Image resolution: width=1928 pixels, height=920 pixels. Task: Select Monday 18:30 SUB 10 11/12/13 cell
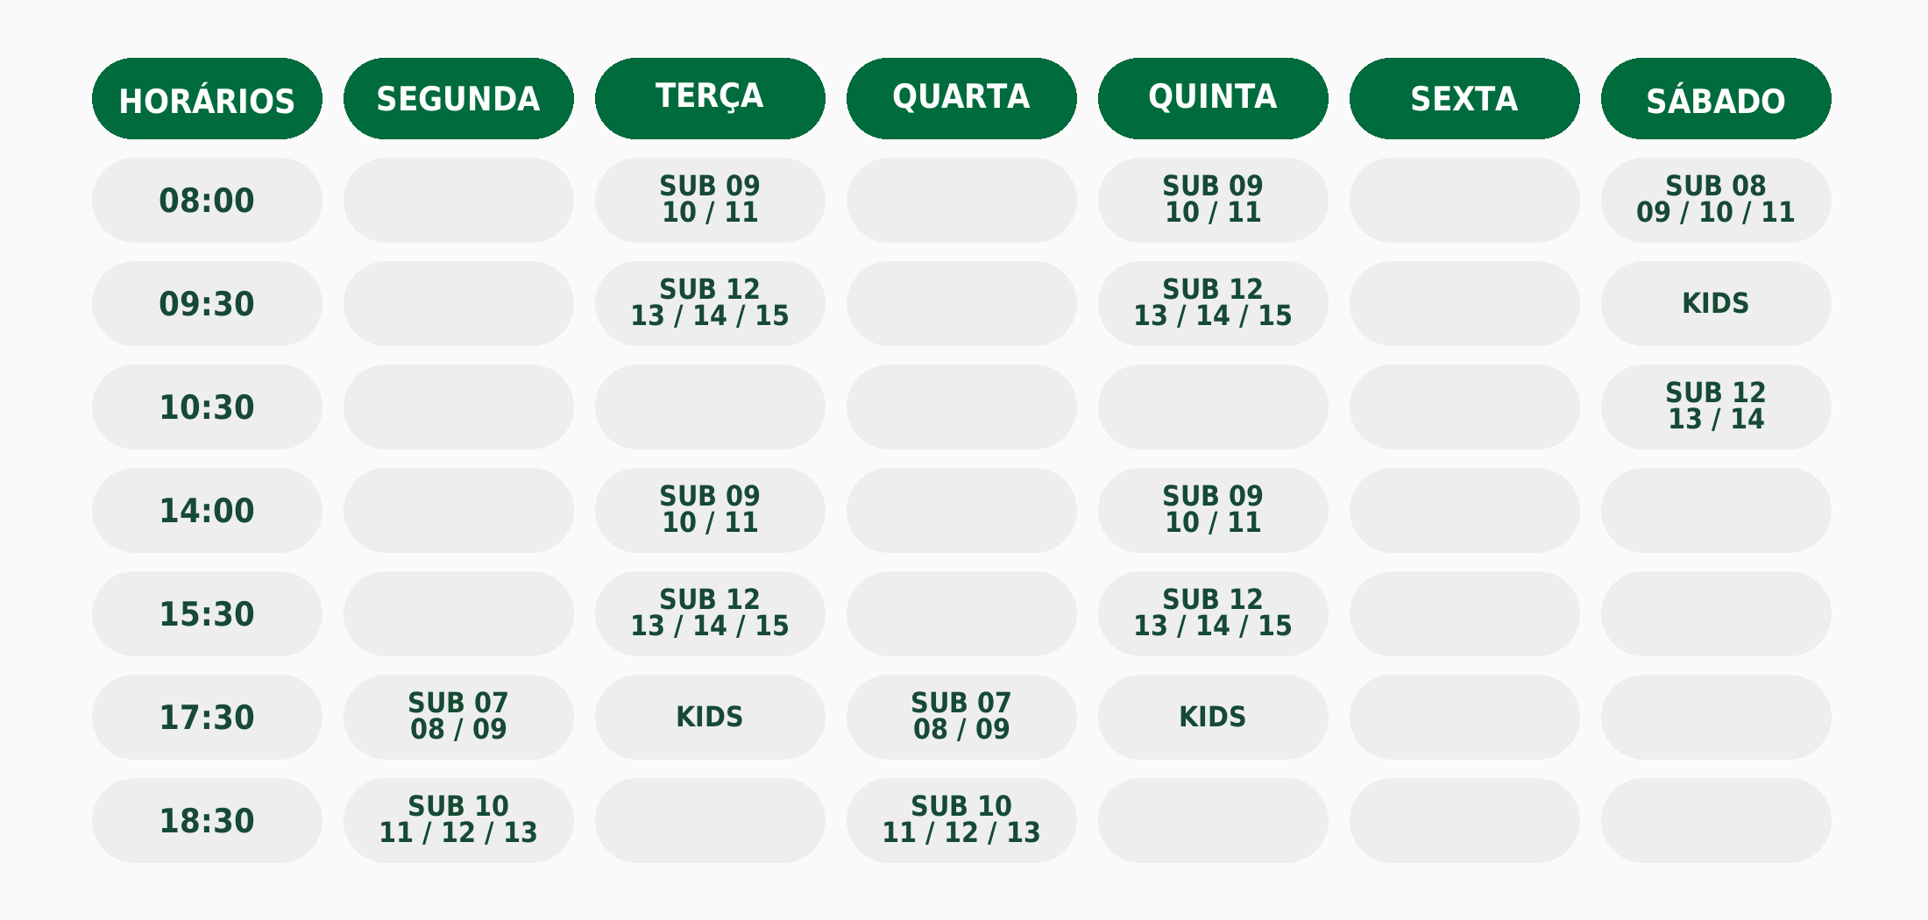tap(458, 821)
